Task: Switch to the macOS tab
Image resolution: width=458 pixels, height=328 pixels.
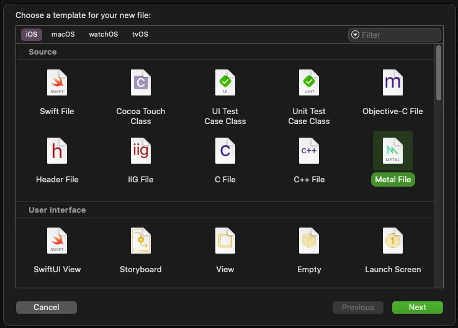Action: point(63,35)
